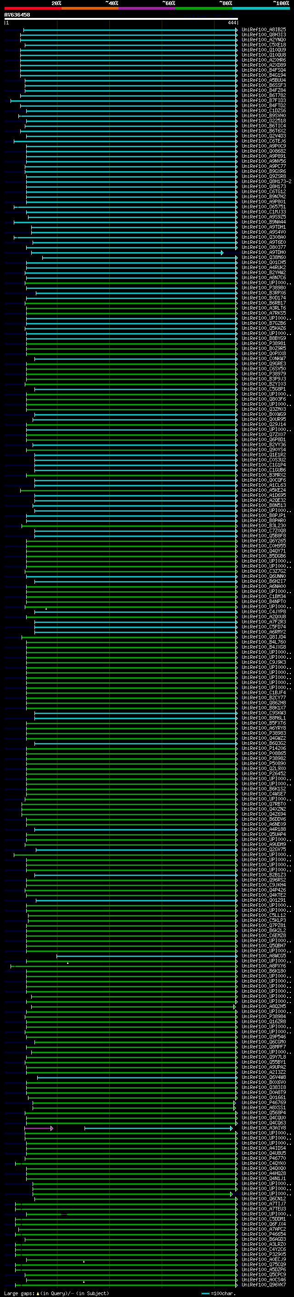Click the green ~80% identity legend bar
294x1297 pixels.
pyautogui.click(x=204, y=8)
